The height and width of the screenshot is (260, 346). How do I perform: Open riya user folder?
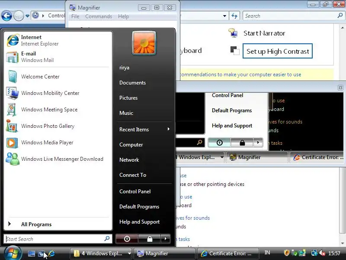[x=124, y=68]
